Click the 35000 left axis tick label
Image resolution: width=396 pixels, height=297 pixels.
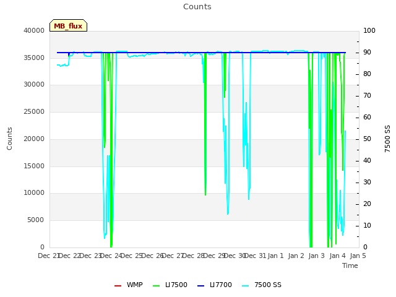click(x=34, y=58)
